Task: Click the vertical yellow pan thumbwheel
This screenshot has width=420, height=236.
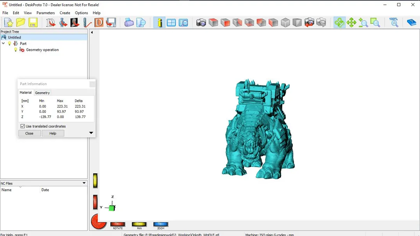Action: 95,180
